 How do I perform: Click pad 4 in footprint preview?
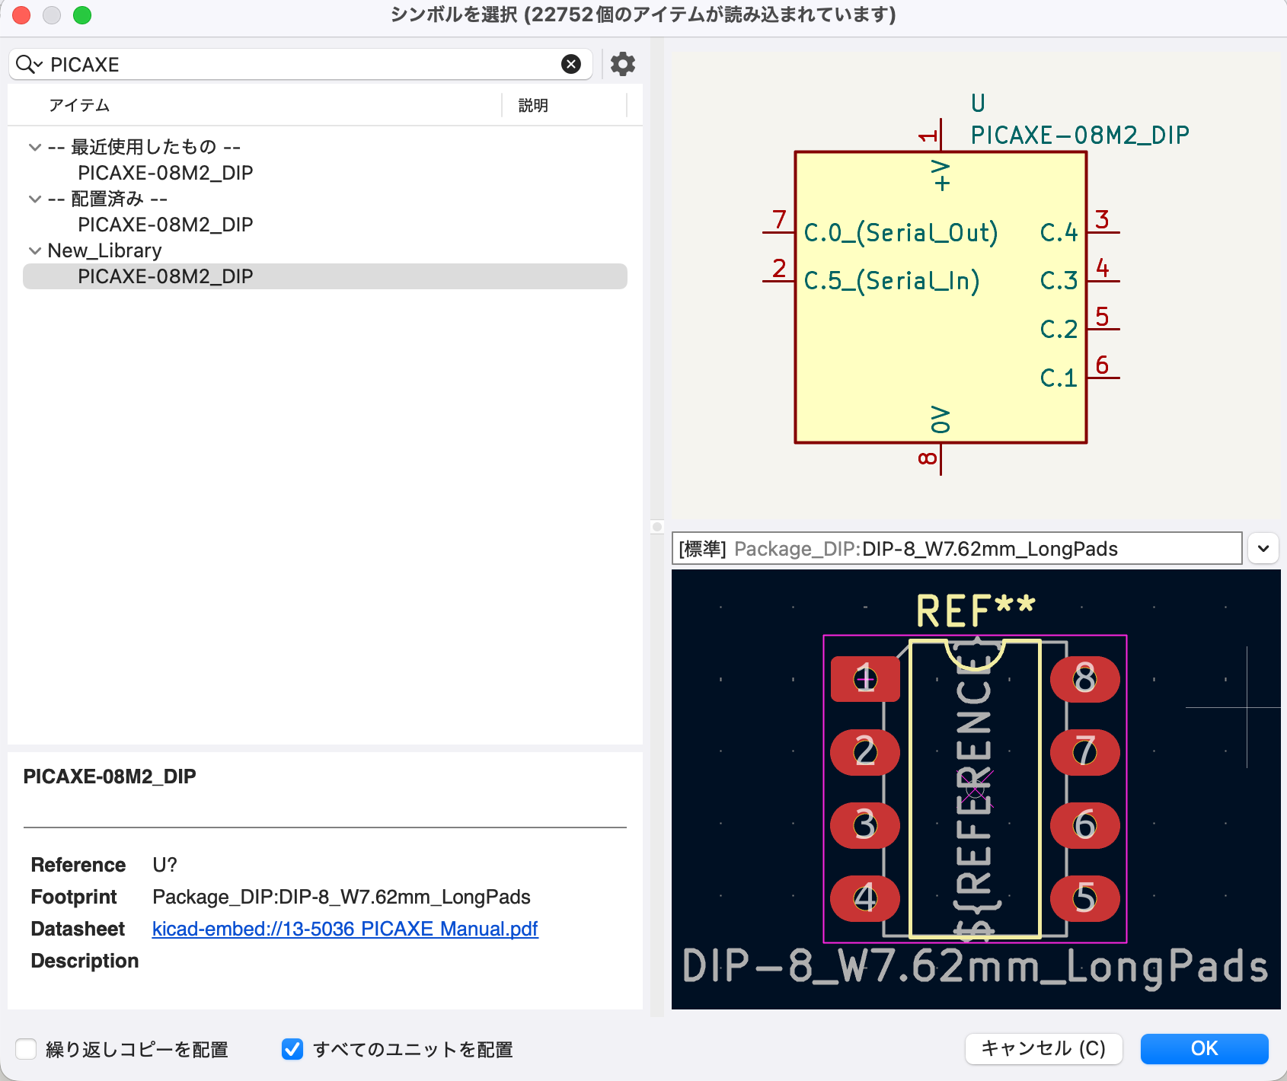point(865,898)
